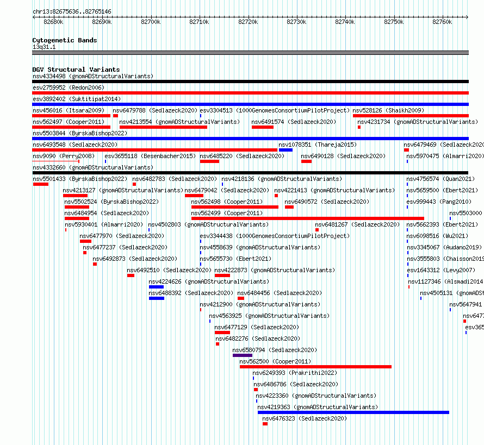This screenshot has width=484, height=445.
Task: Click nsv456016 (Itsara2009) label
Action: coord(69,110)
